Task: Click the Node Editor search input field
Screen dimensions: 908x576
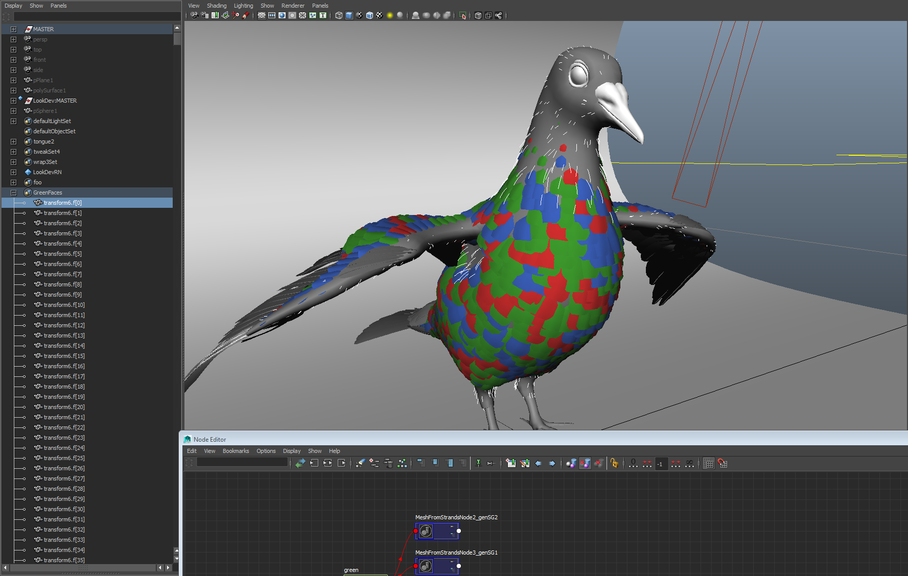Action: [242, 462]
